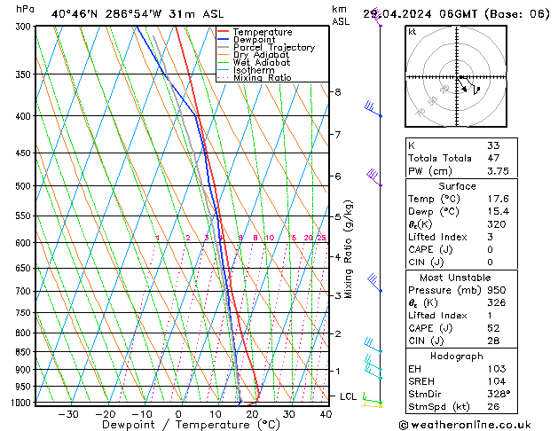Click the 850 hPa pressure axis label

tap(25, 352)
